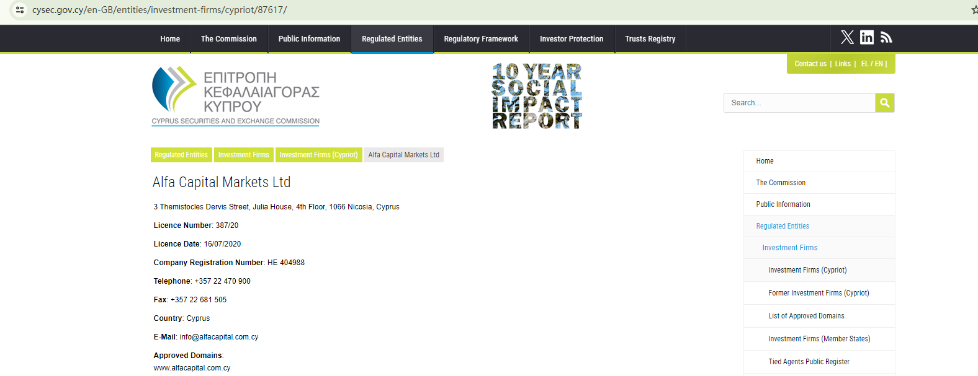
Task: Open the Trusts Registry menu item
Action: [x=650, y=39]
